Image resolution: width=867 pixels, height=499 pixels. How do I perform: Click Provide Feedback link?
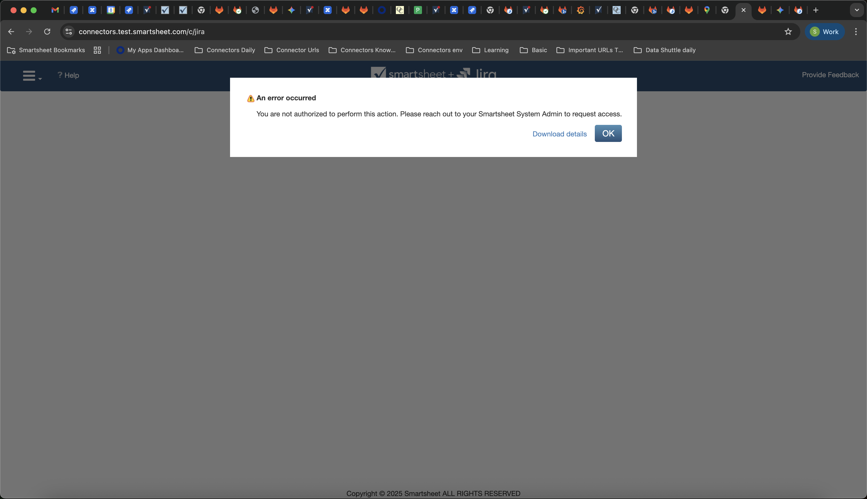click(x=830, y=75)
